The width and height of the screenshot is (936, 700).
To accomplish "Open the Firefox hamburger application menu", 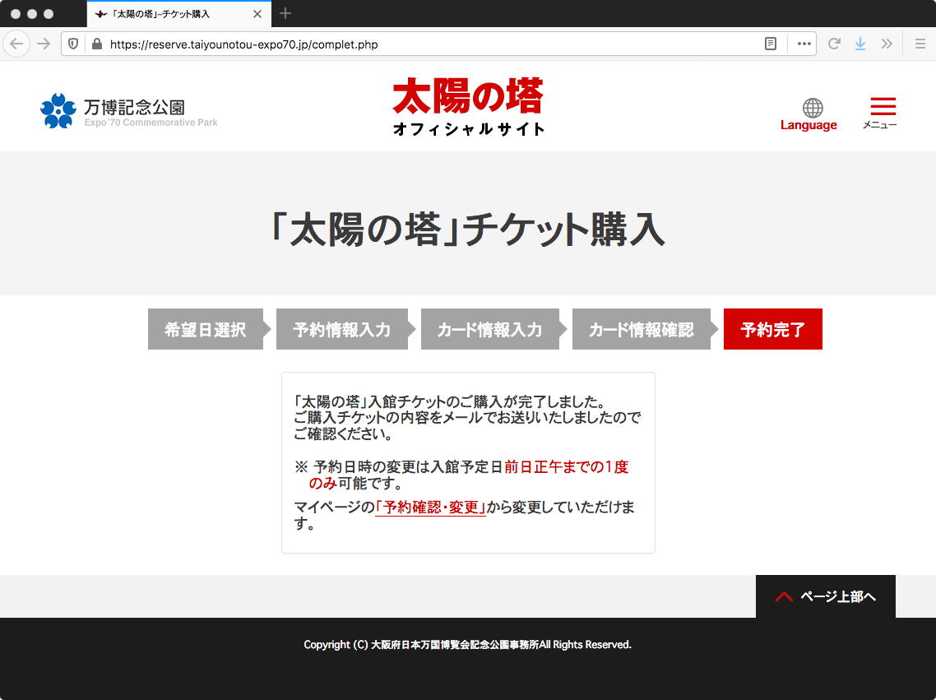I will [x=920, y=44].
